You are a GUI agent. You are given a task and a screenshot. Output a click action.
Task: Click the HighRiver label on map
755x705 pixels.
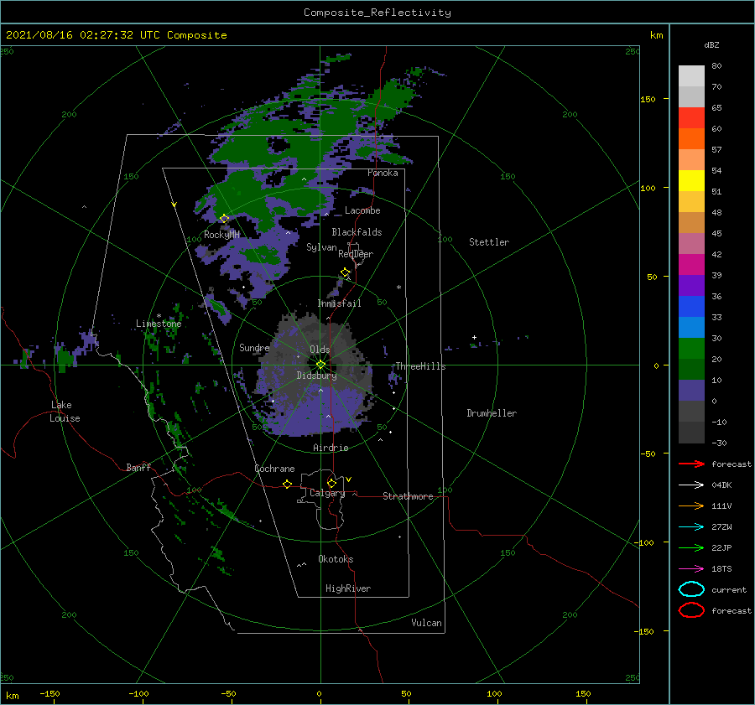(x=348, y=588)
